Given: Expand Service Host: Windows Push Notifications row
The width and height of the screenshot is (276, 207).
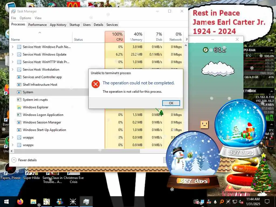Looking at the screenshot, I should point(12,47).
